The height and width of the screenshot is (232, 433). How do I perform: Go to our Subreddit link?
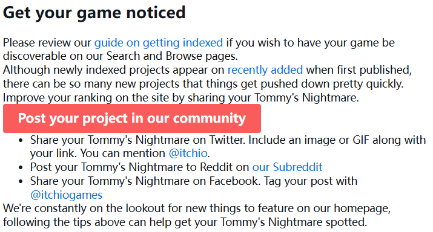click(288, 167)
